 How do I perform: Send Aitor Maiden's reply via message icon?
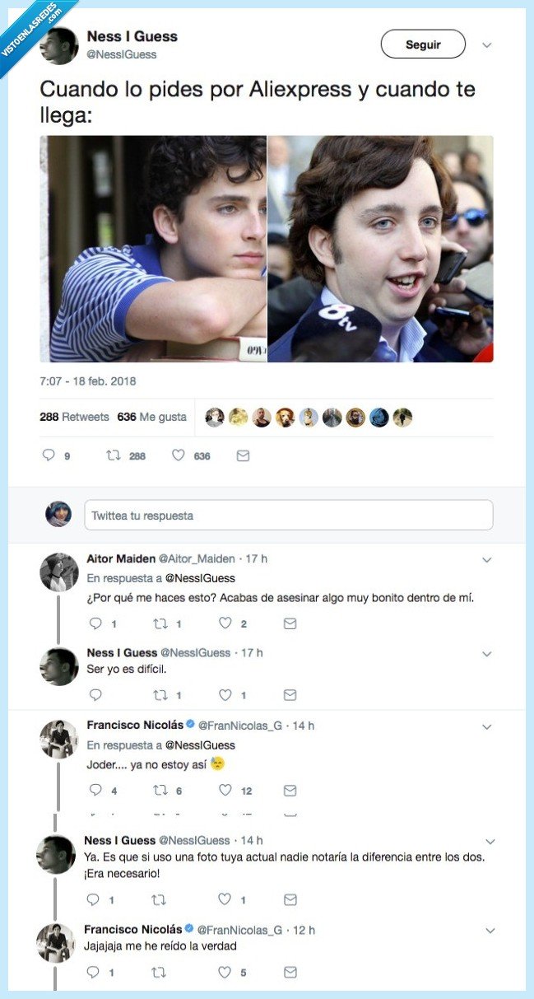point(290,624)
